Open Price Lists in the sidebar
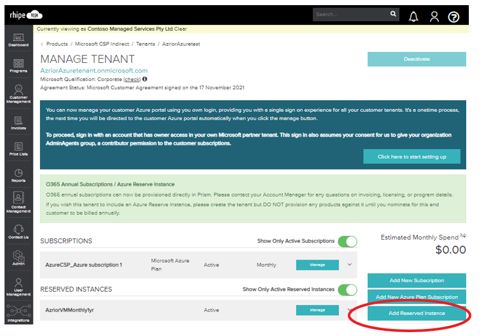Screen dimensions: 492x336 18,149
